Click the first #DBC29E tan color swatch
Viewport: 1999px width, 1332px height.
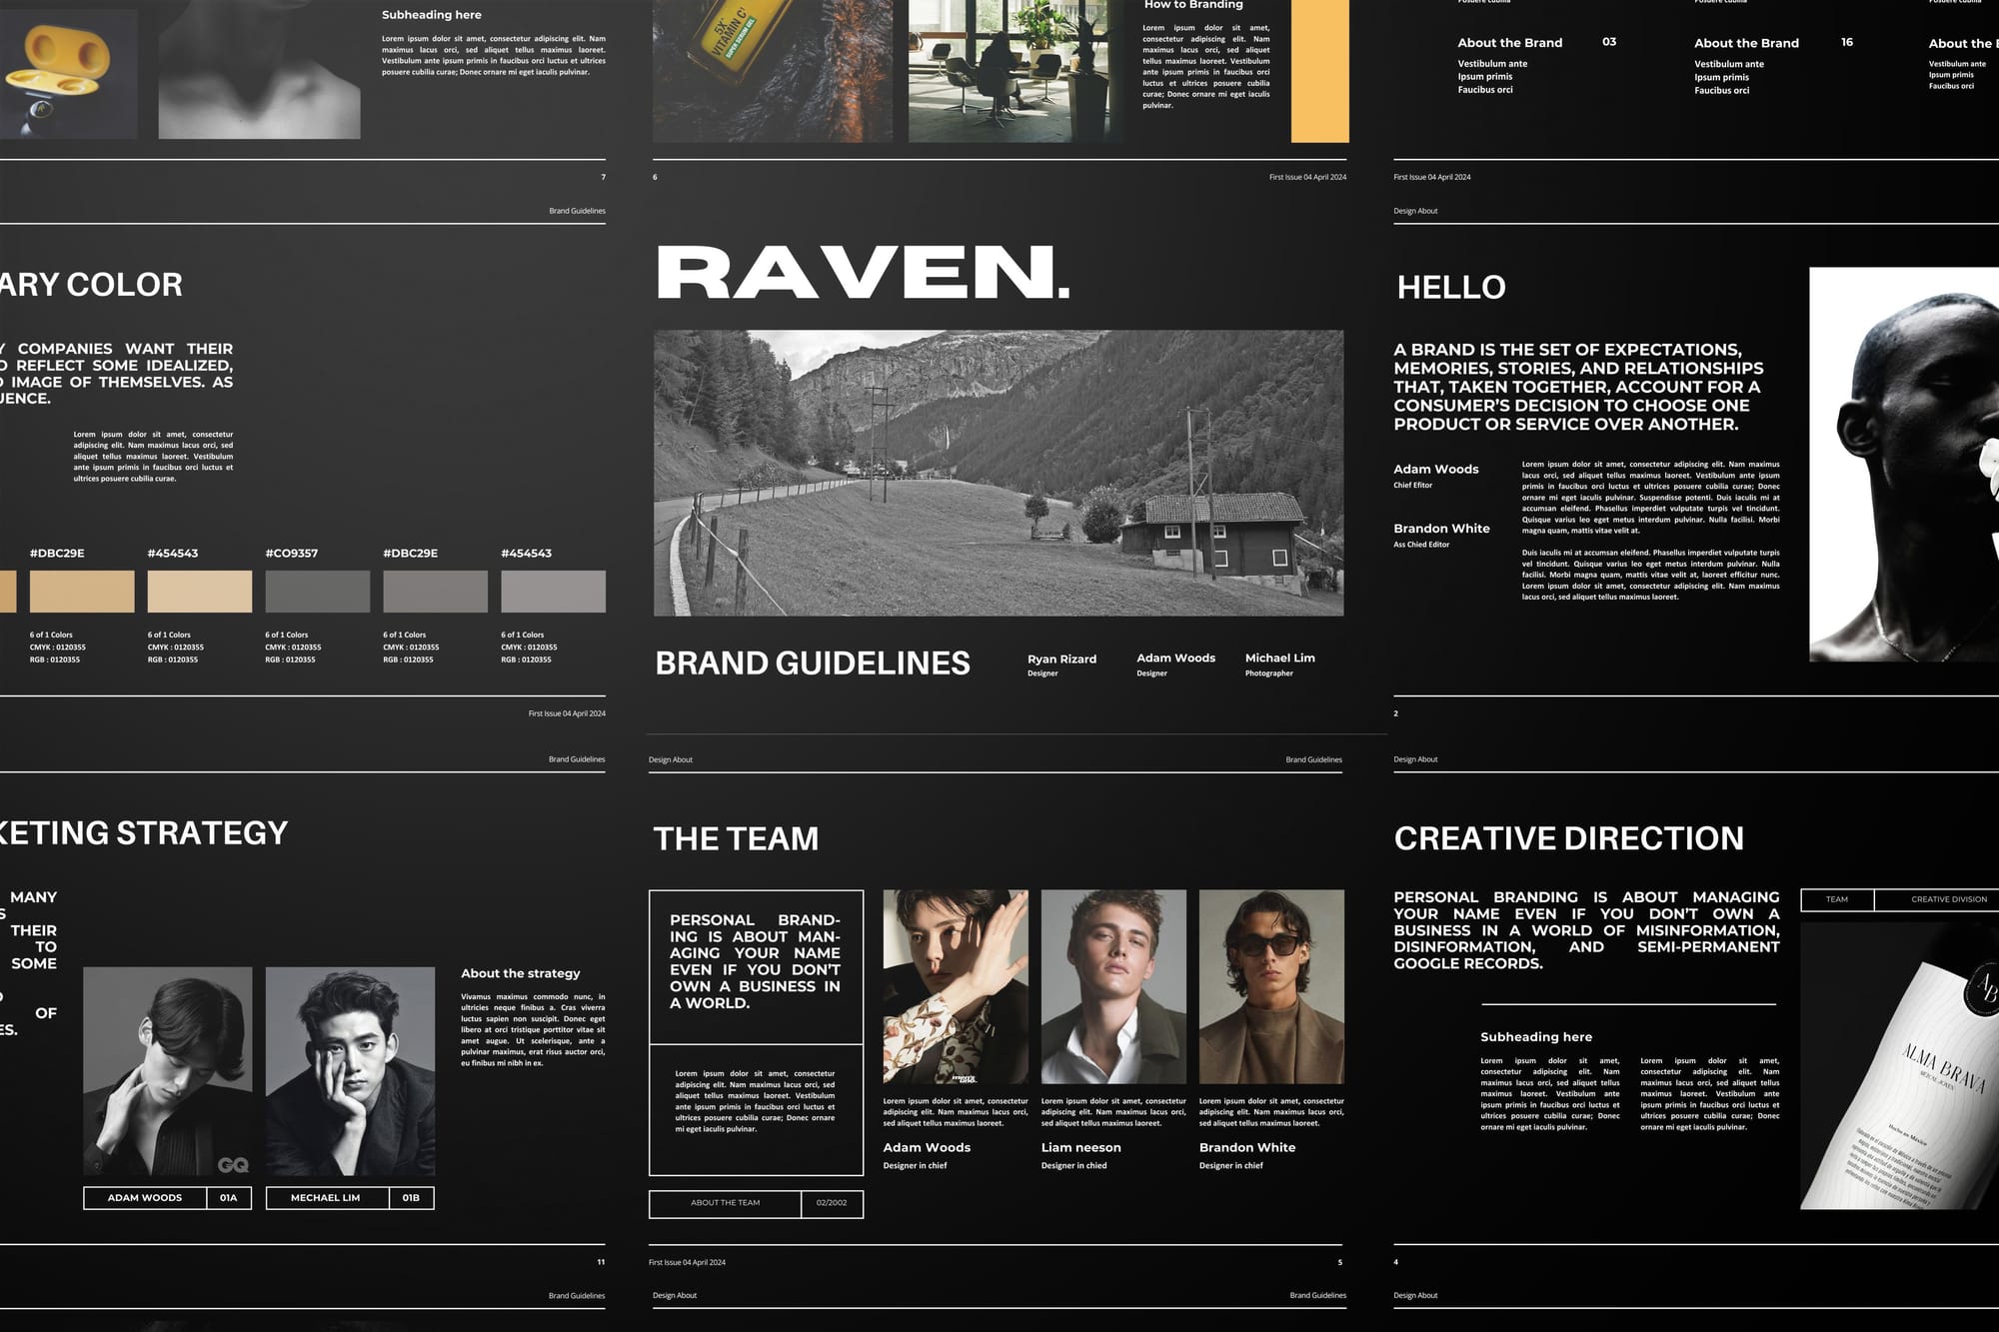click(x=82, y=592)
